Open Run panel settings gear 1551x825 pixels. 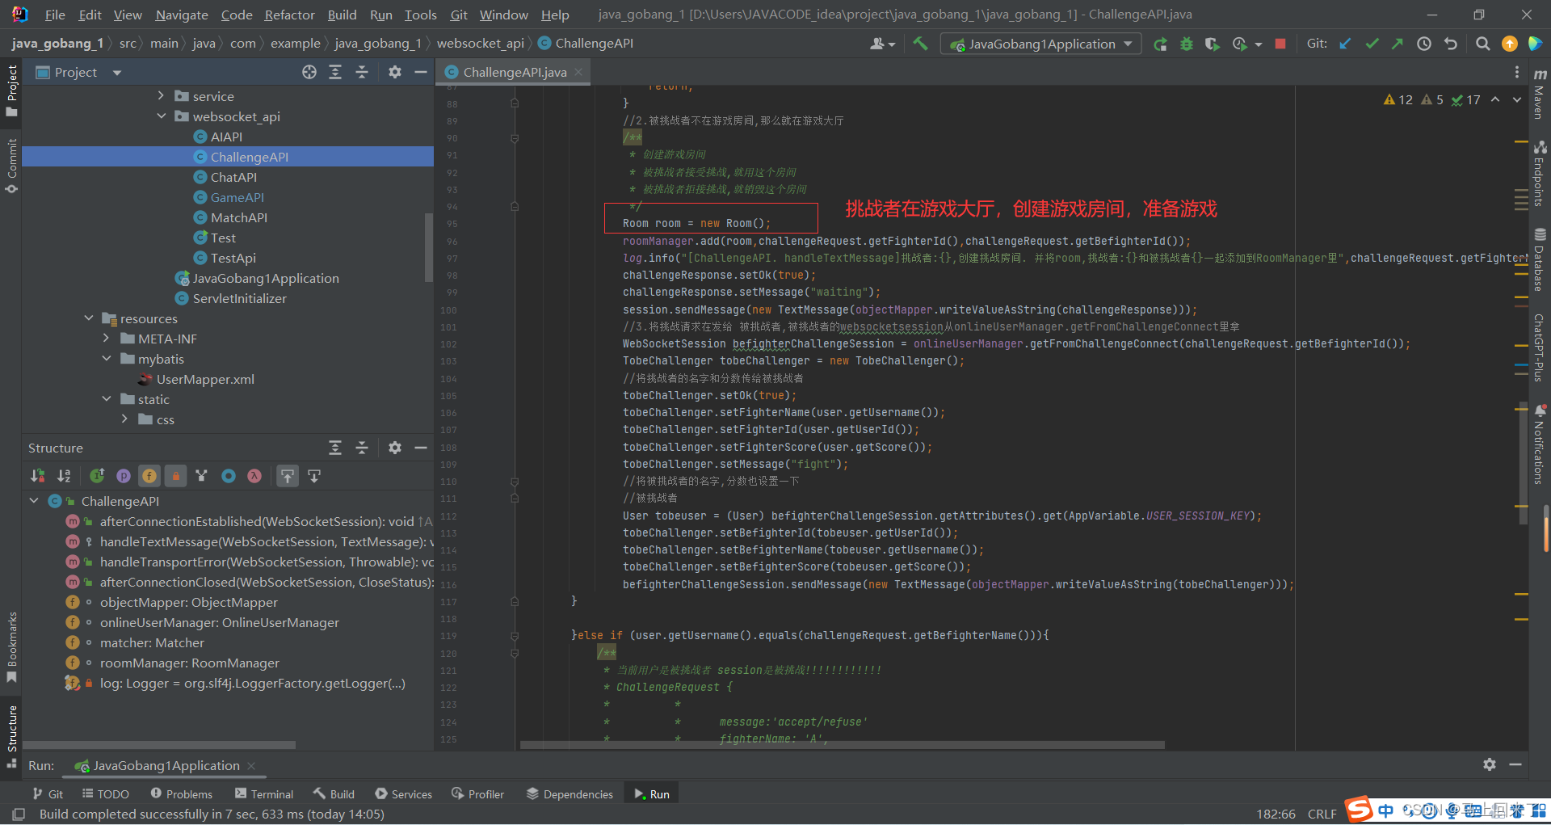click(1490, 764)
